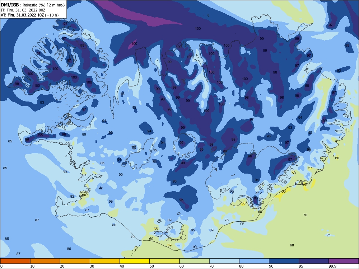The width and height of the screenshot is (359, 269).
Task: Click the 0 tick label on color scale
Action: (x=1, y=266)
